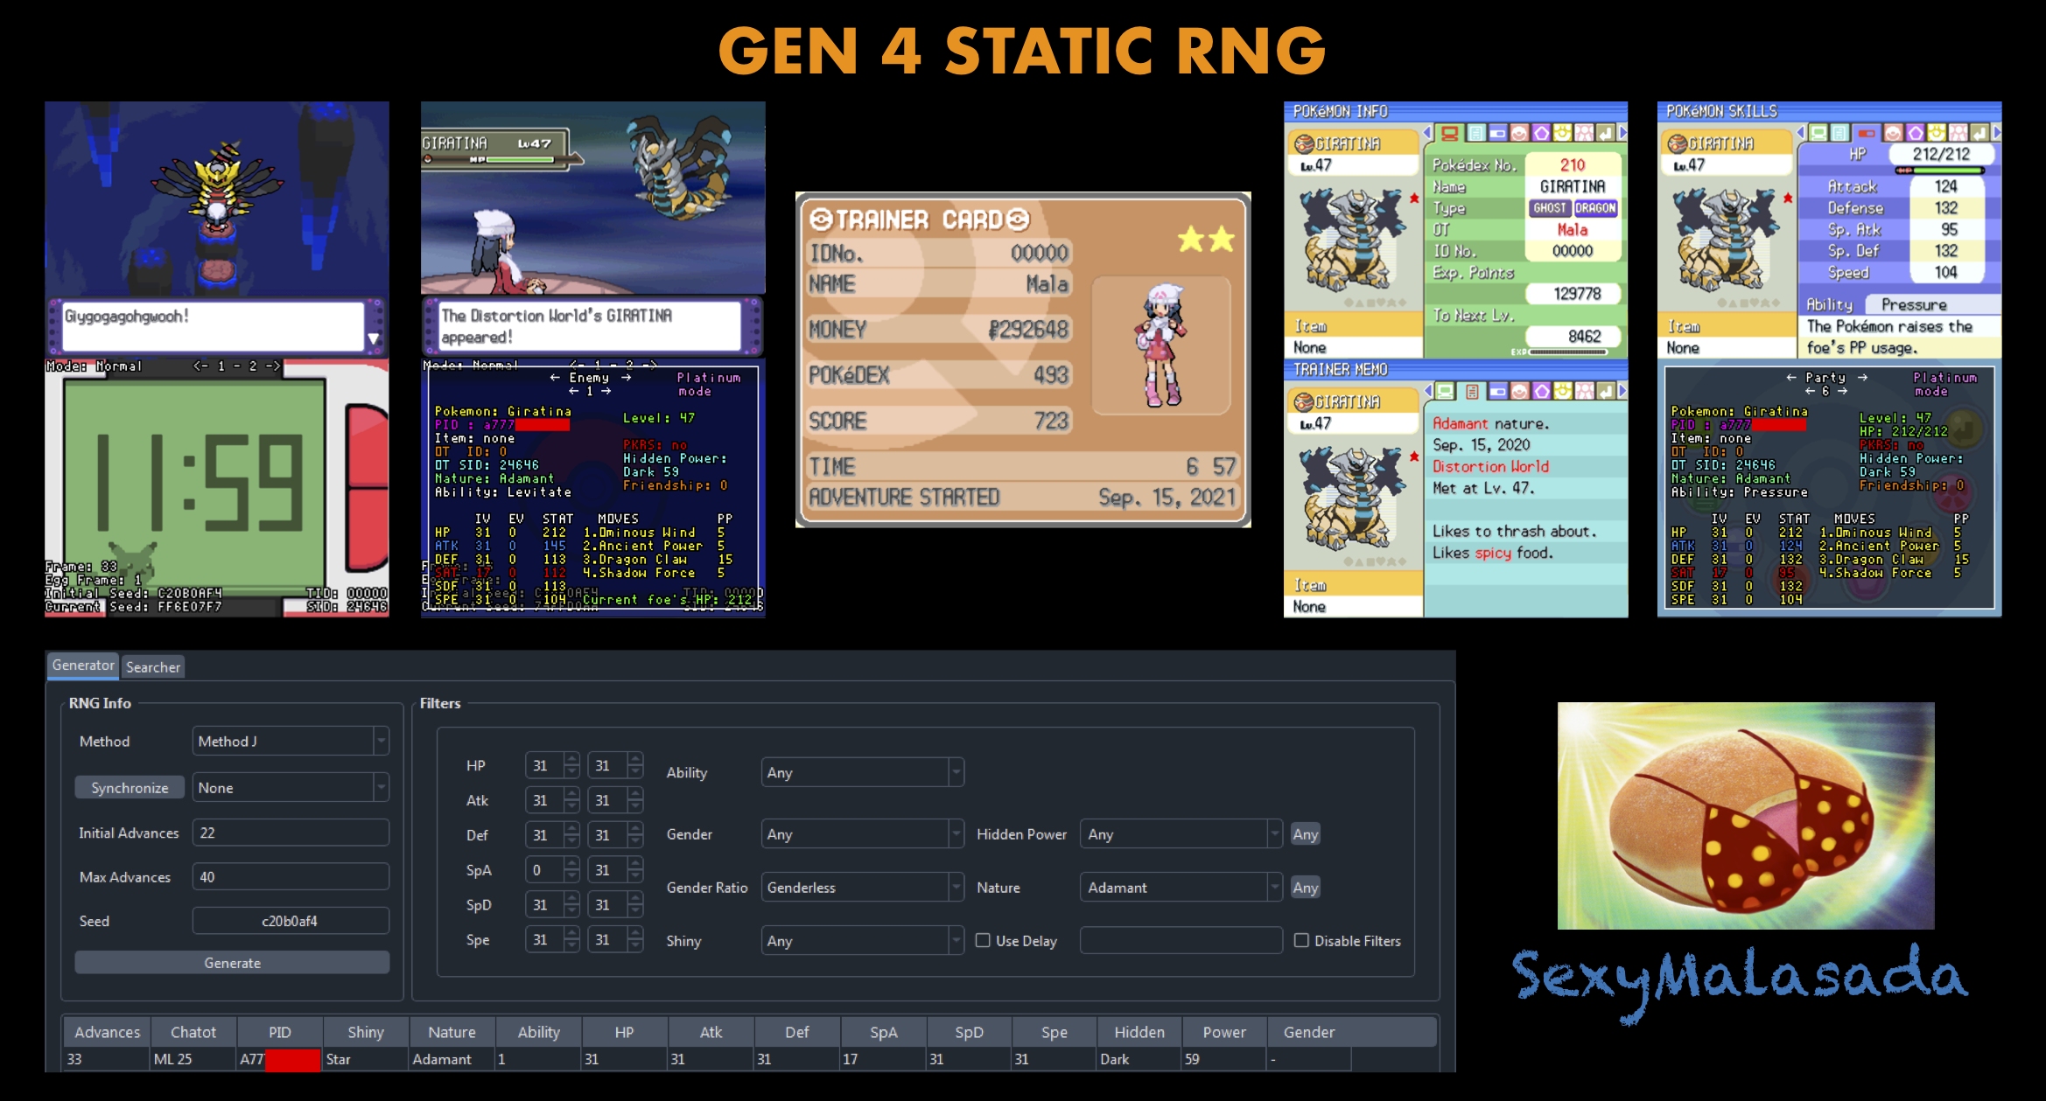Click the Poké Ball moves icon in Pokémon Skills panel

(1892, 133)
